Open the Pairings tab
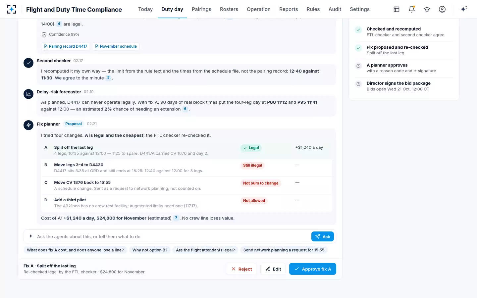The image size is (477, 298). pyautogui.click(x=201, y=9)
